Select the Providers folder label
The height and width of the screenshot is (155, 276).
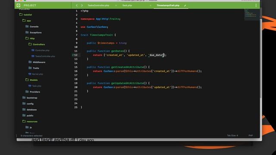pos(35,92)
